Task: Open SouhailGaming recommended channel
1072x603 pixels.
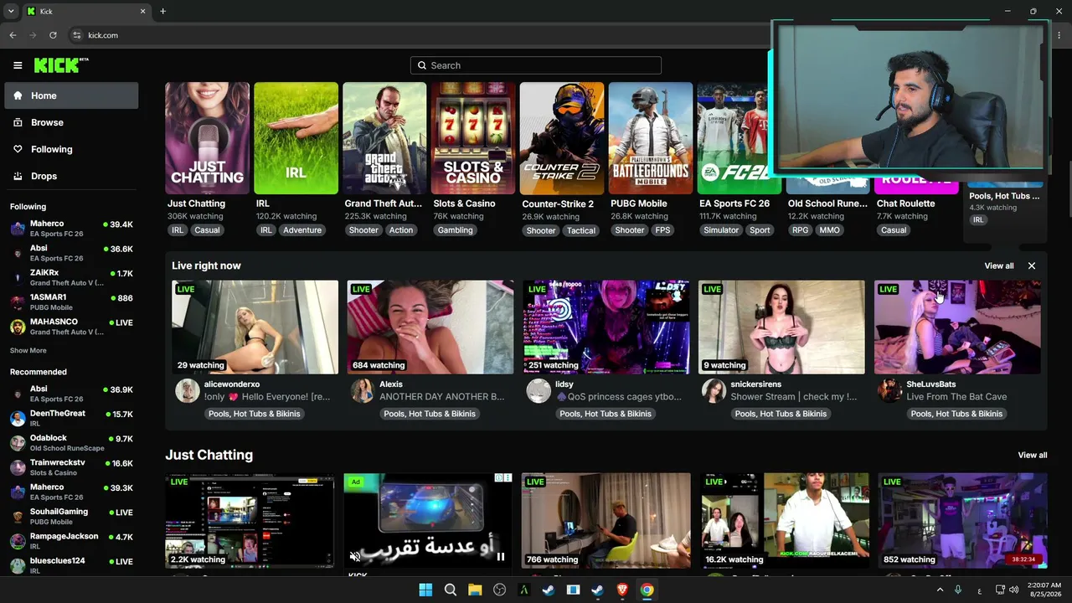Action: (71, 516)
